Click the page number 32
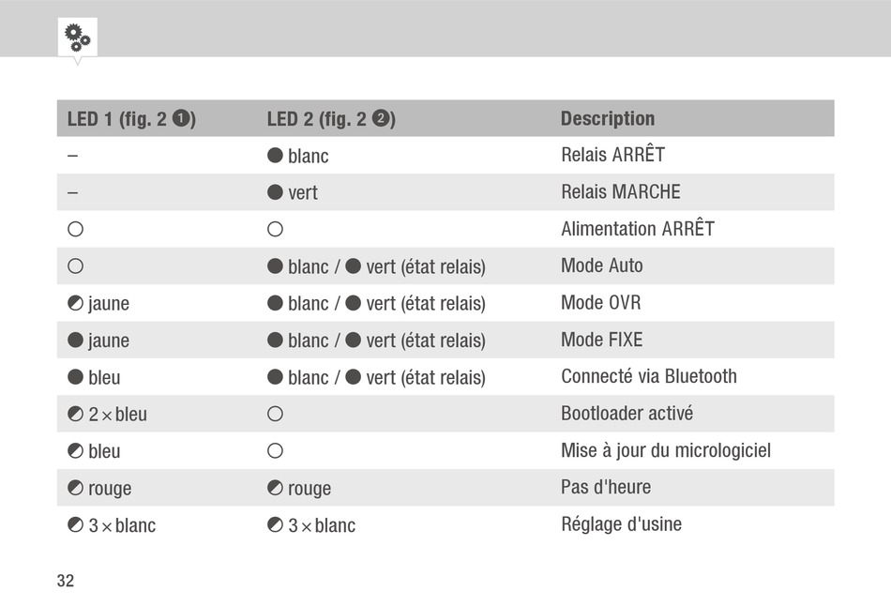 click(x=66, y=581)
